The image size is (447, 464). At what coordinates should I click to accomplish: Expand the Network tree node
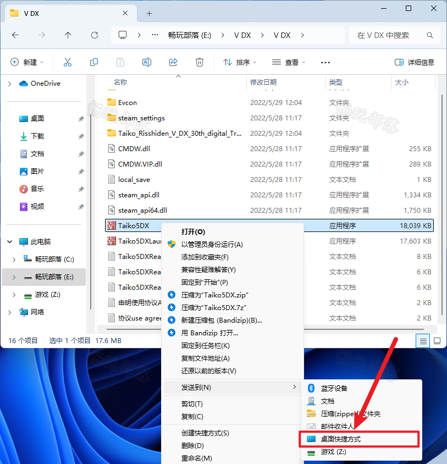(10, 312)
